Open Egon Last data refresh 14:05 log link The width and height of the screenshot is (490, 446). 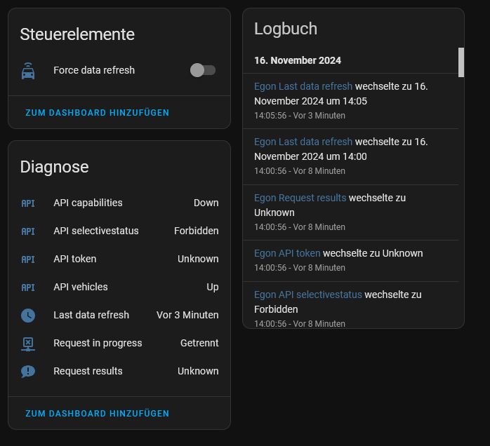303,86
